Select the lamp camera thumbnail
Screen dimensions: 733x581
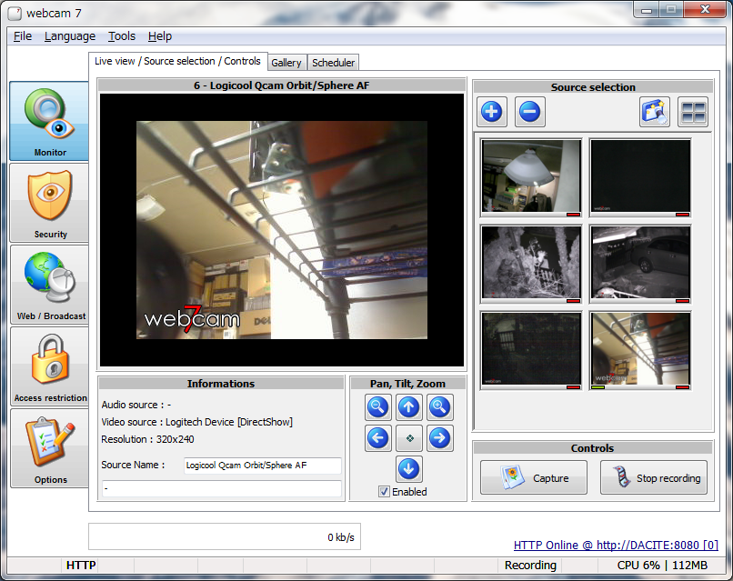point(531,177)
